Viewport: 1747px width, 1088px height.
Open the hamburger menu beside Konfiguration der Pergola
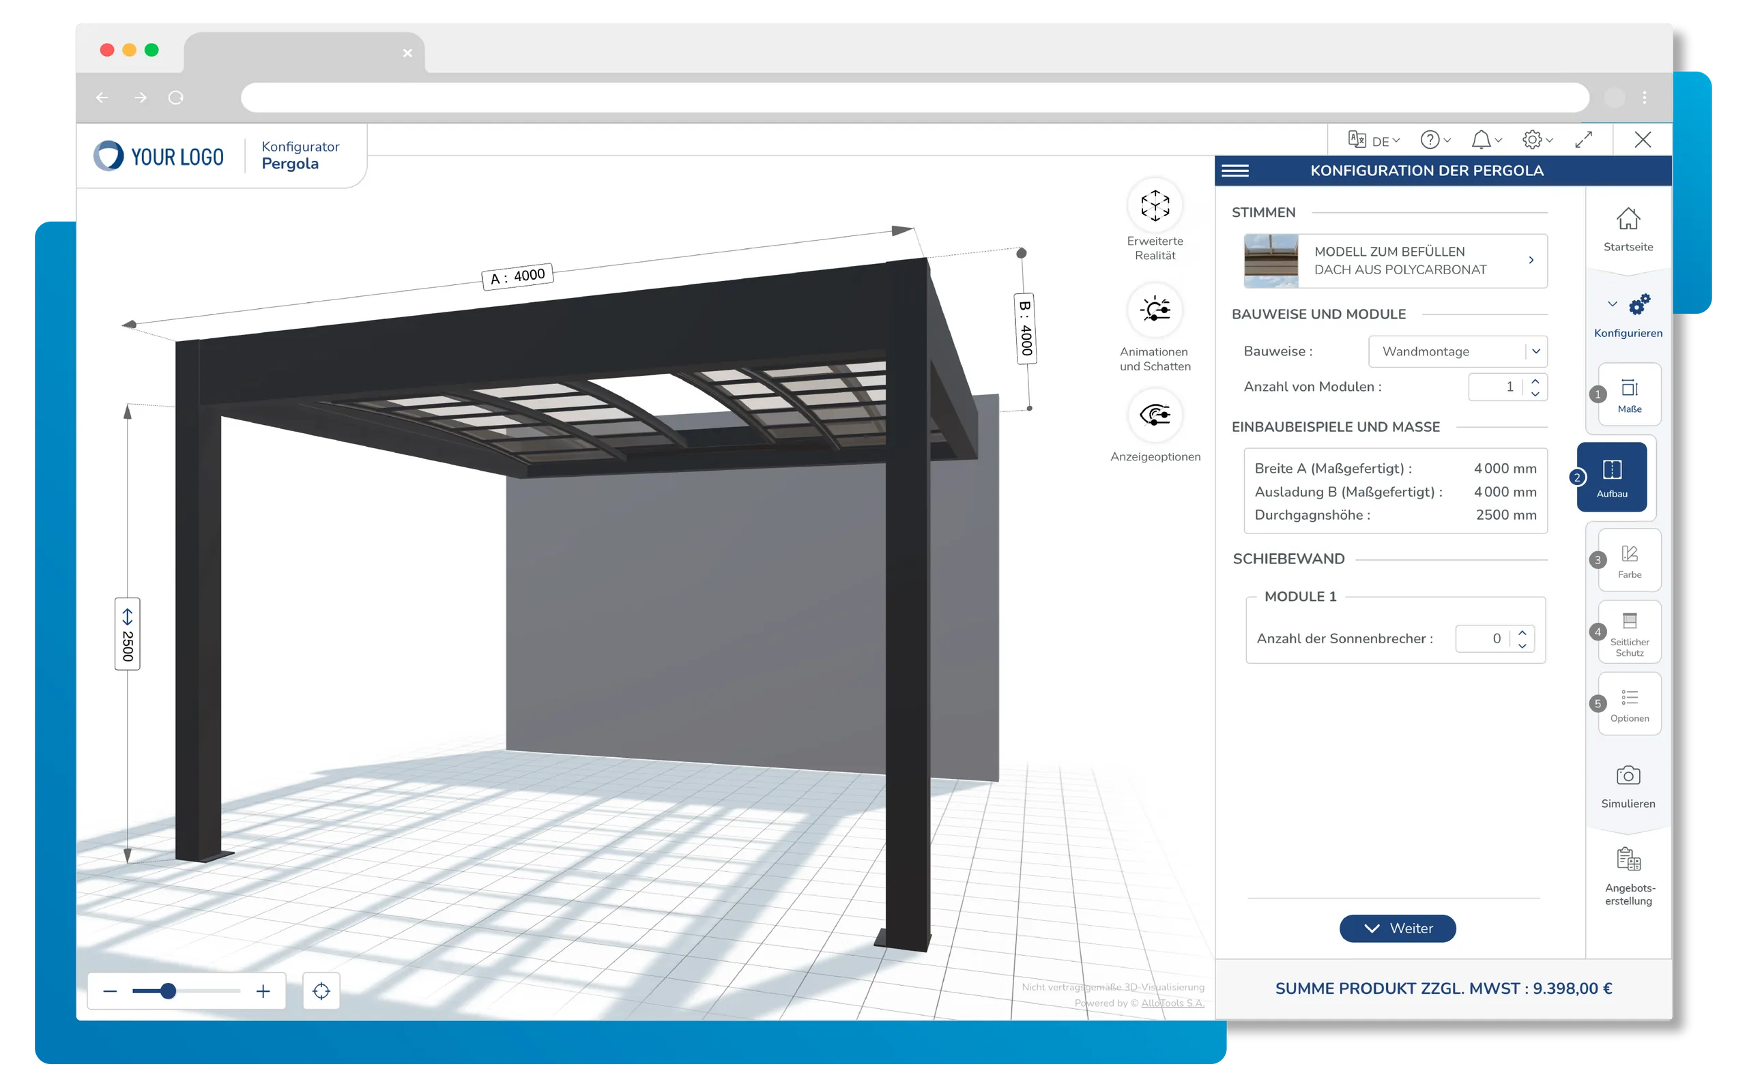(1236, 171)
